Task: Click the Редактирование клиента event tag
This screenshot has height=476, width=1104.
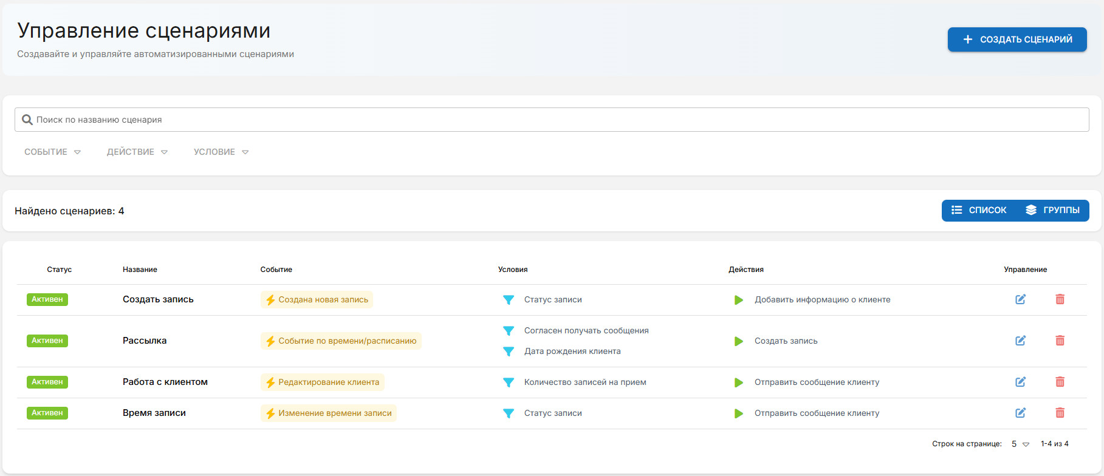Action: 323,382
